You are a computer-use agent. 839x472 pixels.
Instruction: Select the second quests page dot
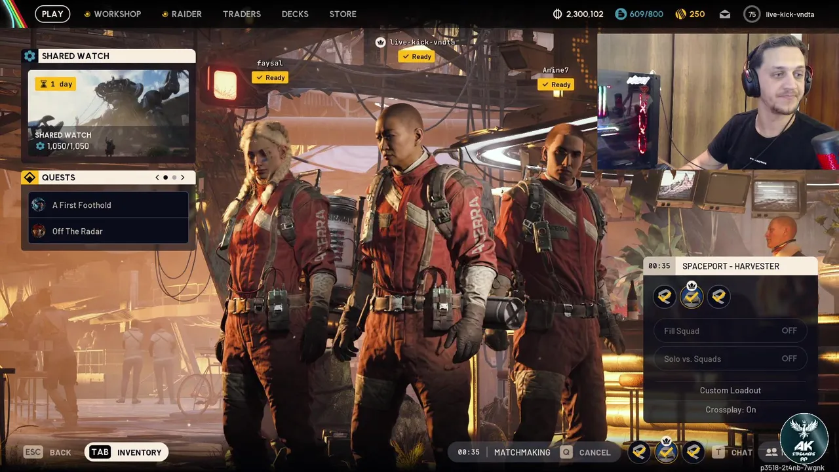pos(174,178)
